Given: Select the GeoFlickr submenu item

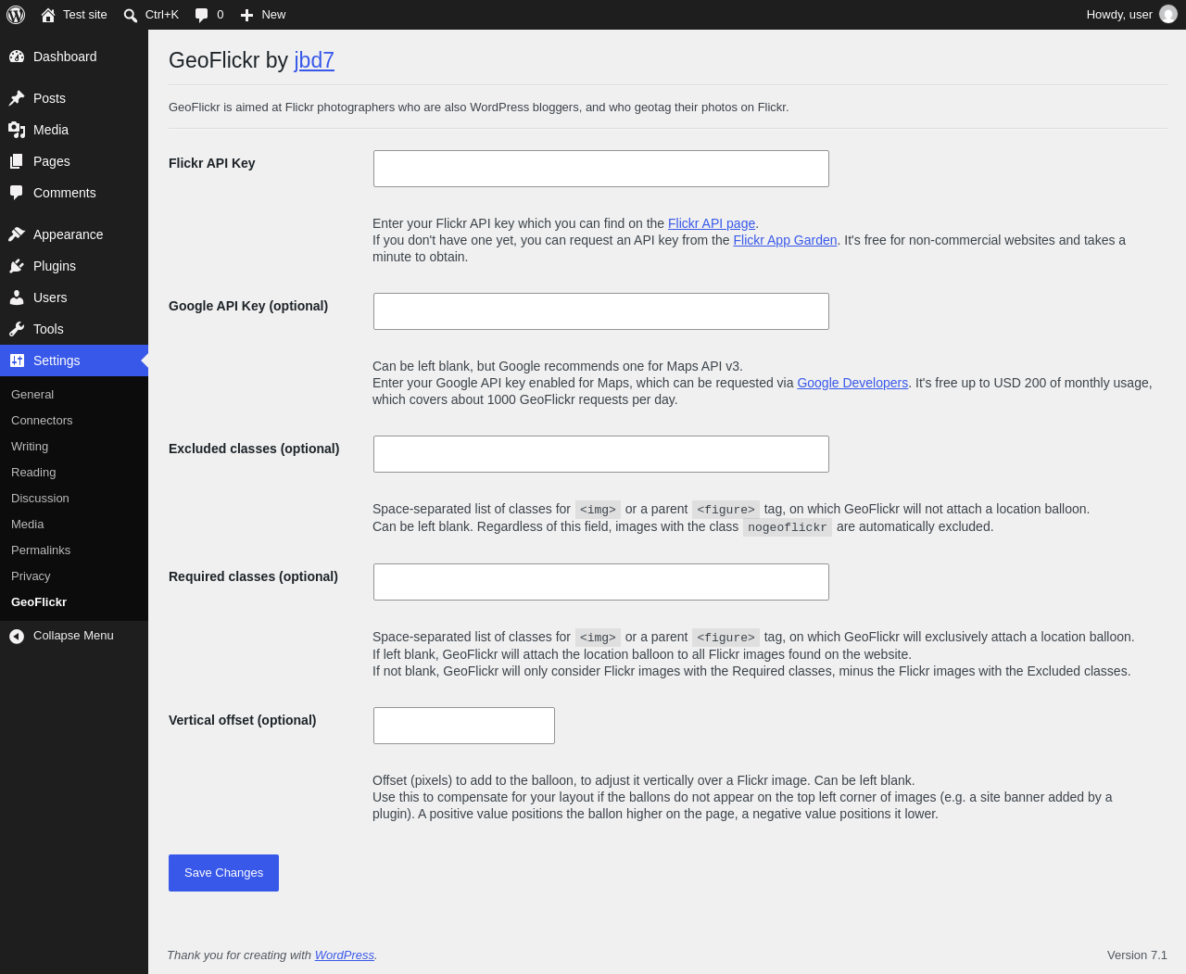Looking at the screenshot, I should (39, 602).
